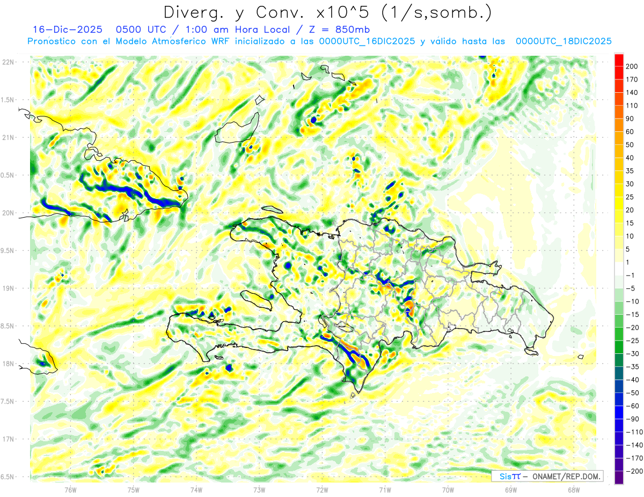Click the positive '25' colorbar value

pyautogui.click(x=630, y=197)
